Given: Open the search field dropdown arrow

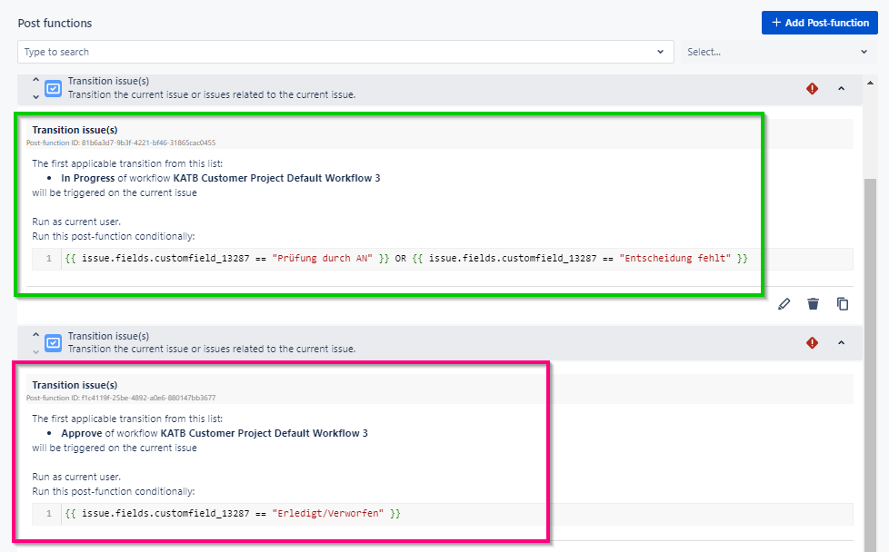Looking at the screenshot, I should [661, 52].
